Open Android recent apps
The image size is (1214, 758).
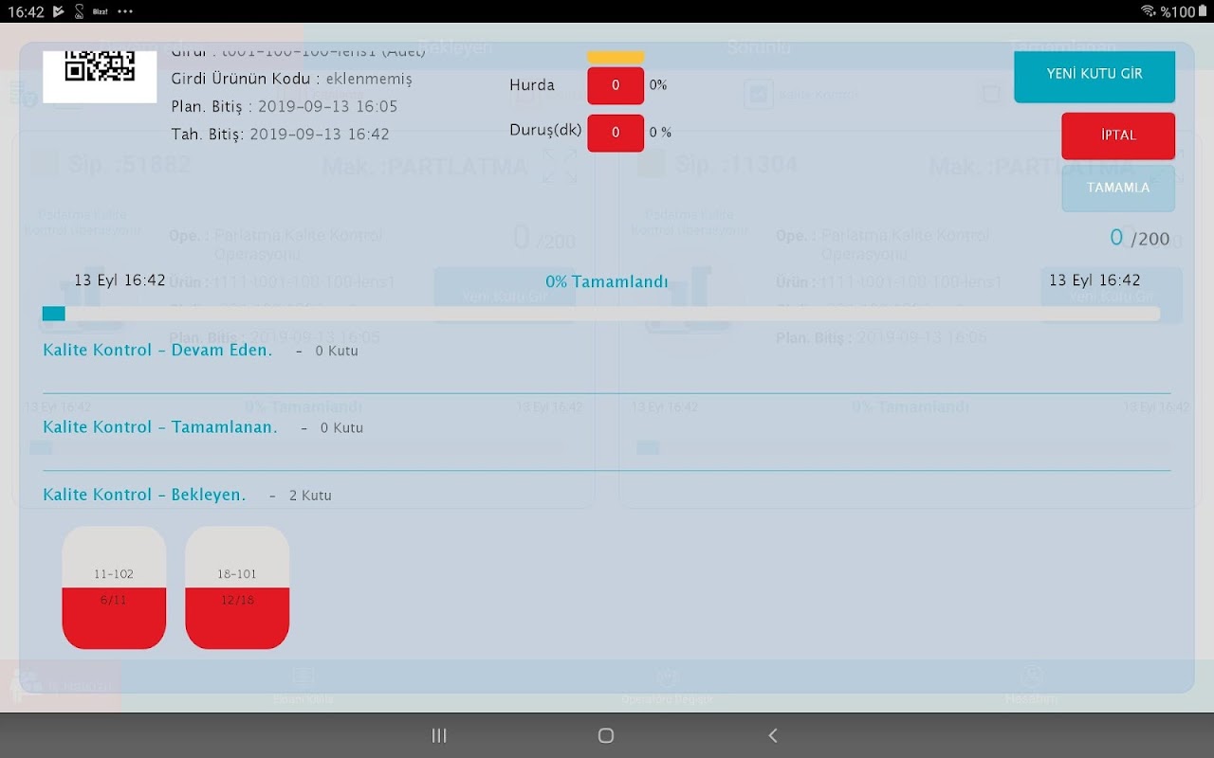click(439, 735)
